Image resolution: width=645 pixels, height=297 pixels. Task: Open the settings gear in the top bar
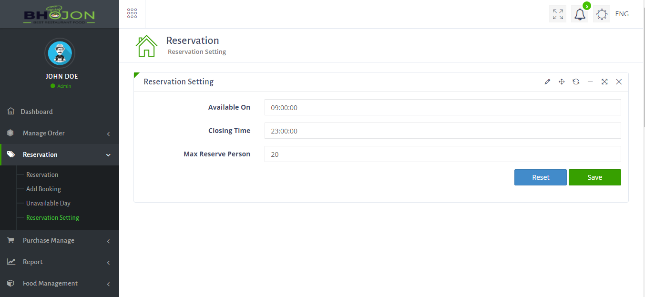pyautogui.click(x=601, y=14)
